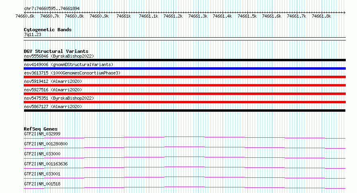Viewport: 357px width, 193px height.
Task: Click the 74661.4k ruler tick label
Action: click(223, 16)
